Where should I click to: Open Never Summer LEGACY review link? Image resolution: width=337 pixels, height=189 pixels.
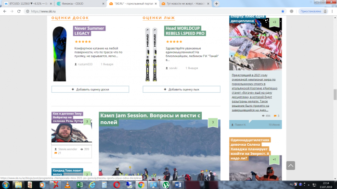[x=89, y=31]
